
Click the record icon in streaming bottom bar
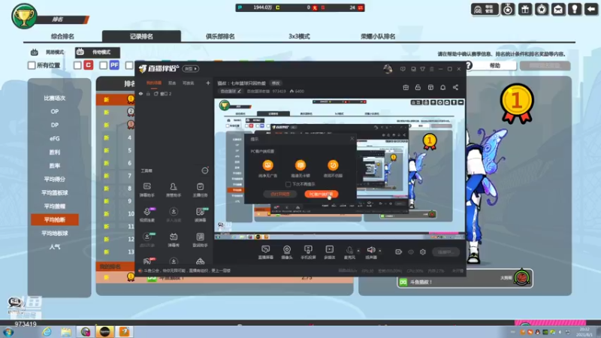click(399, 252)
